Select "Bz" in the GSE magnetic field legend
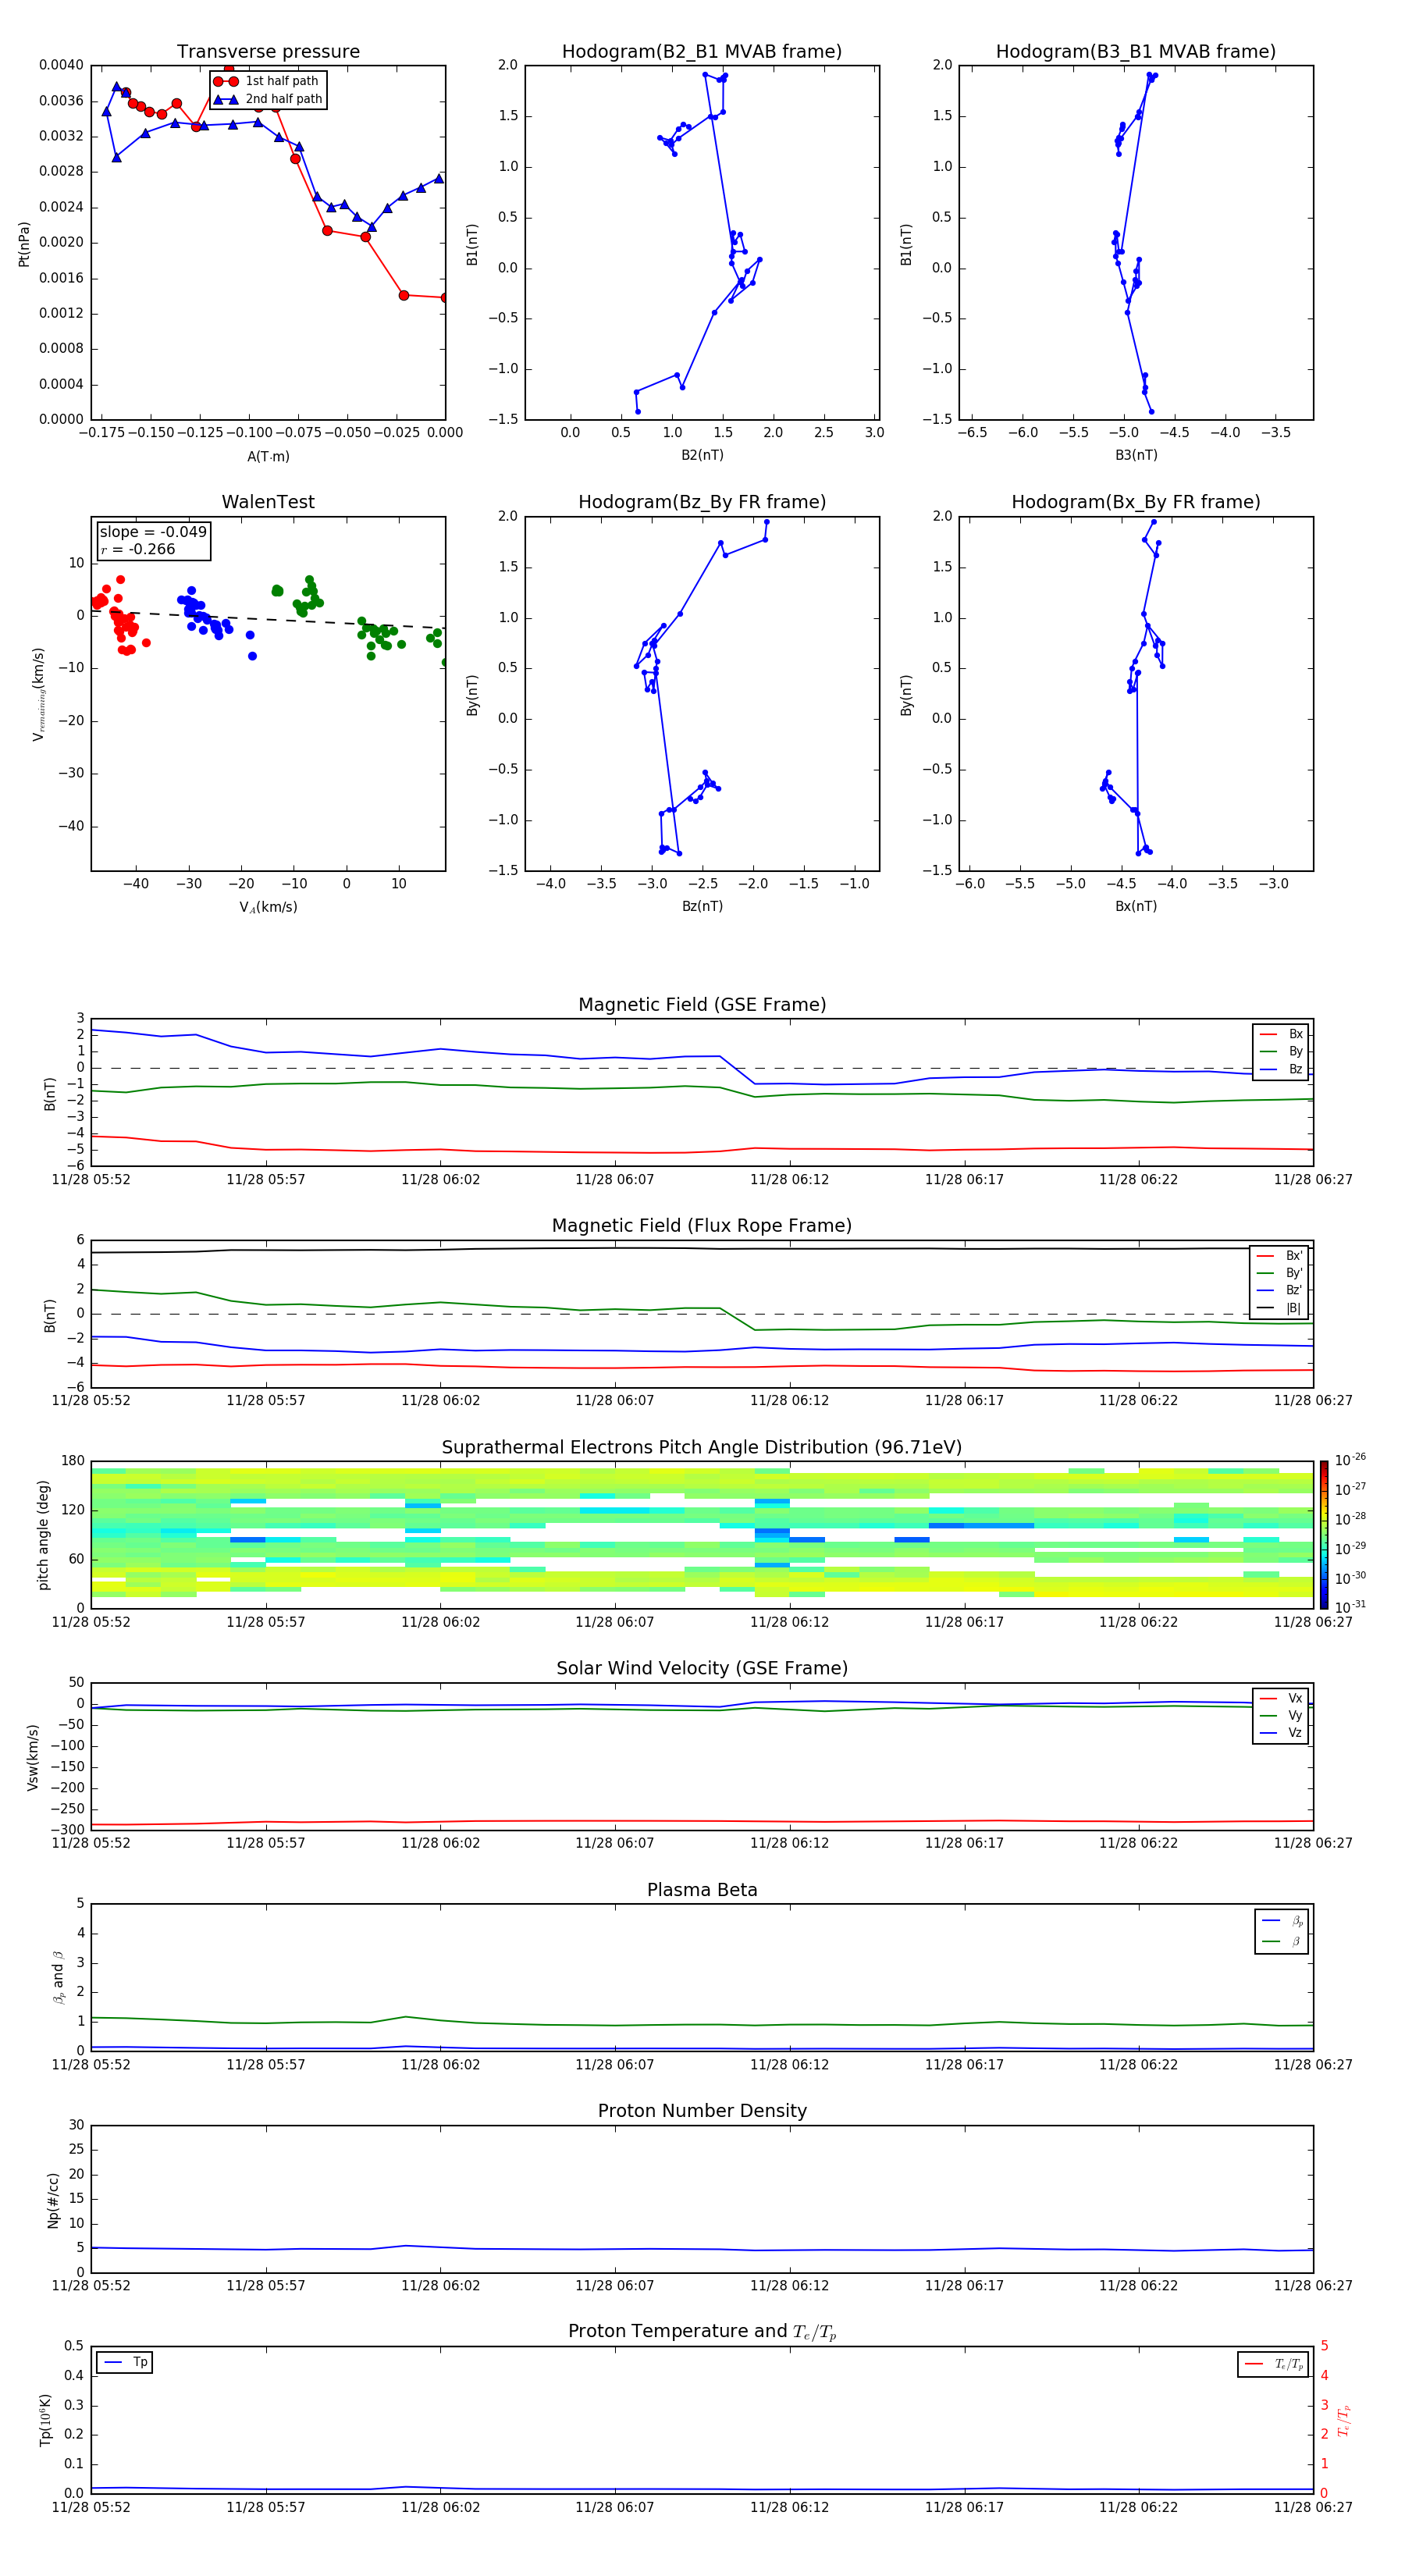The image size is (1405, 2576). [x=1281, y=1069]
